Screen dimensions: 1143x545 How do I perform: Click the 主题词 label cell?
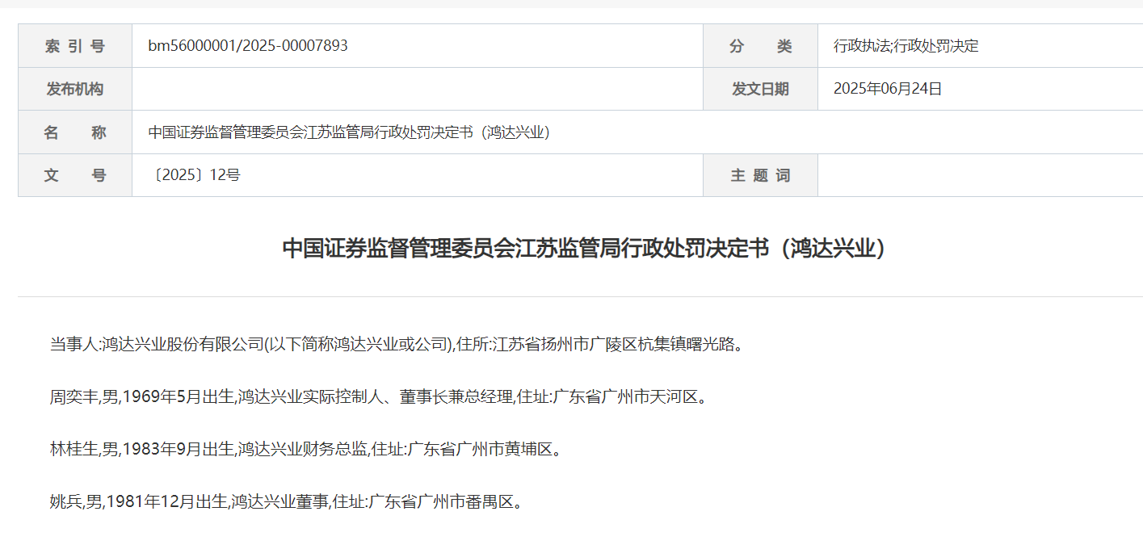760,175
